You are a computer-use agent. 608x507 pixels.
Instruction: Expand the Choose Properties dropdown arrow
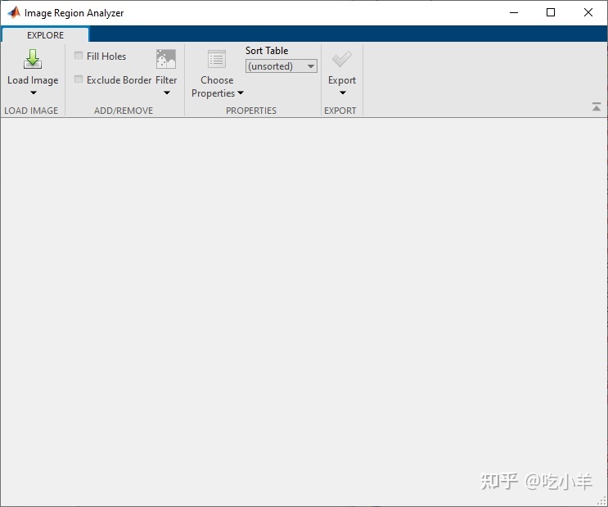coord(241,93)
